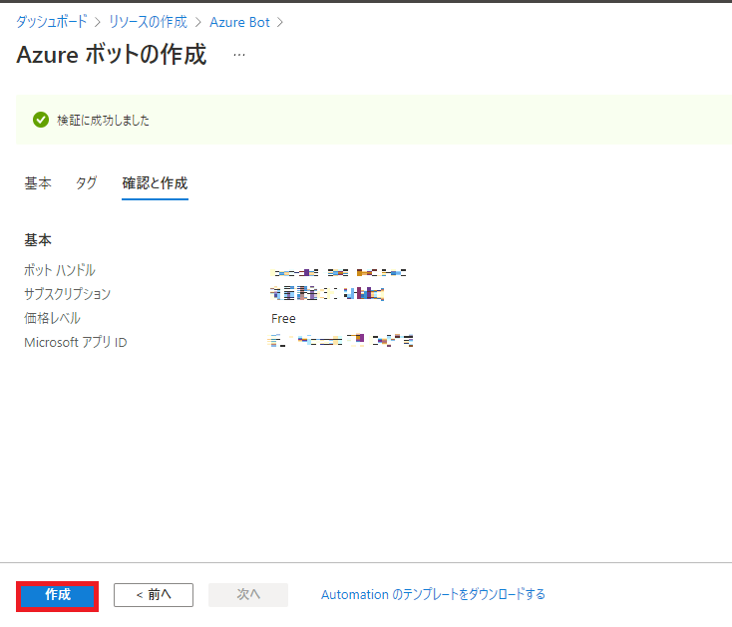The image size is (732, 627).
Task: Go to ダッシュボード breadcrumb link
Action: 50,22
